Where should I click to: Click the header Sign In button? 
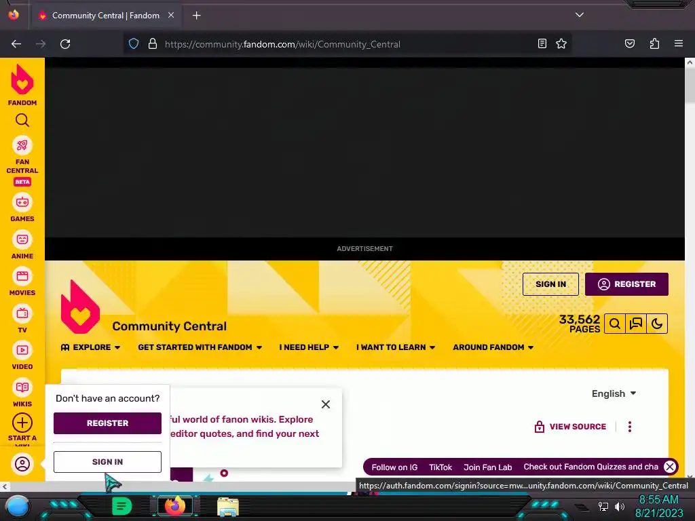pos(550,284)
